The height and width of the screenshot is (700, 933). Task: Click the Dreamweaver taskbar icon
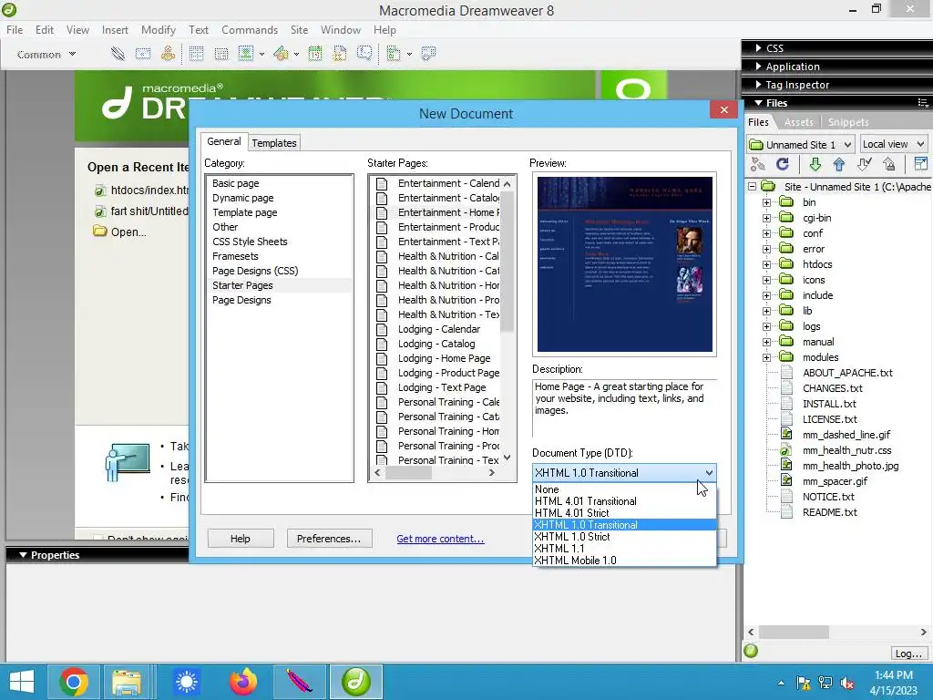coord(356,682)
